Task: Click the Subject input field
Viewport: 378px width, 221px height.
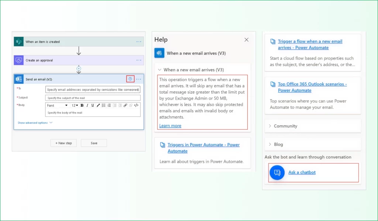Action: point(93,98)
